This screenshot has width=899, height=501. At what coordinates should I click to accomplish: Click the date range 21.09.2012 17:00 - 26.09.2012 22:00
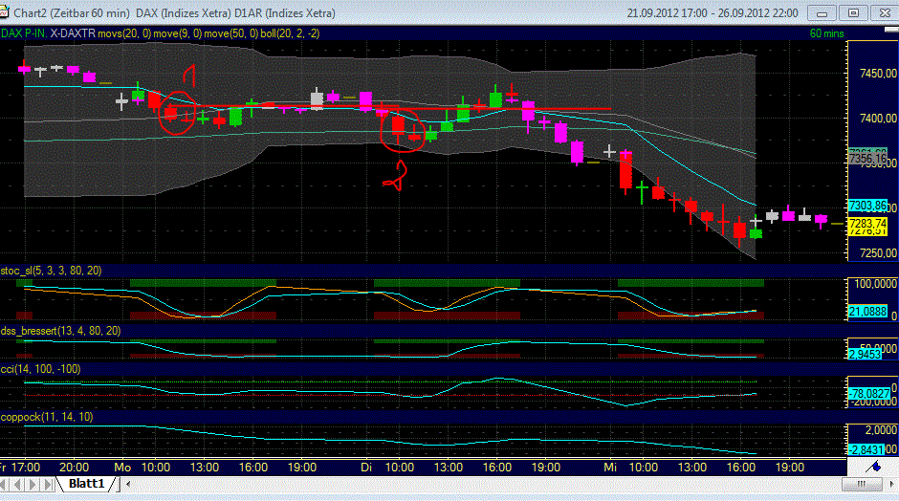coord(713,12)
